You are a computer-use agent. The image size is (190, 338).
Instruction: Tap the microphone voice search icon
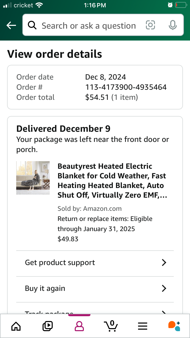pos(173,25)
